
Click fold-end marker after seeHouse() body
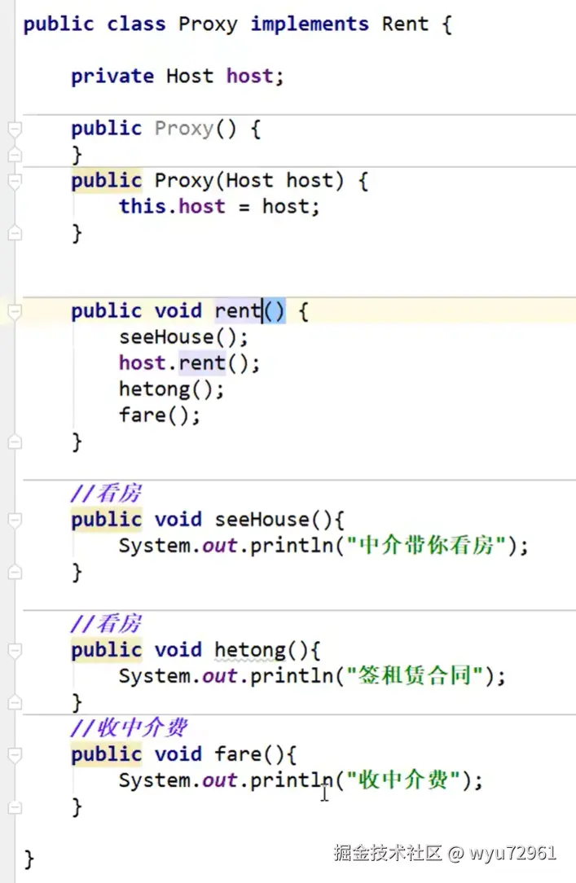click(x=15, y=572)
